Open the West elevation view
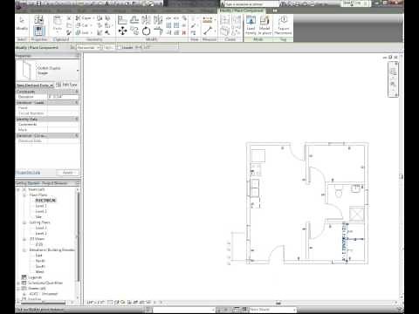This screenshot has width=419, height=314. pos(39,272)
